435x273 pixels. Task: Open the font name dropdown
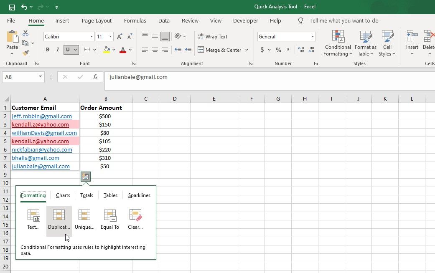(92, 37)
